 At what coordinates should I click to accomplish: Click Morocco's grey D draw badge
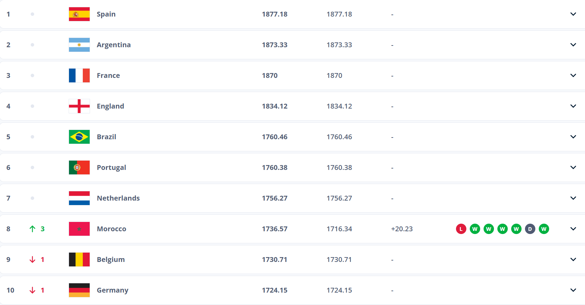[530, 229]
